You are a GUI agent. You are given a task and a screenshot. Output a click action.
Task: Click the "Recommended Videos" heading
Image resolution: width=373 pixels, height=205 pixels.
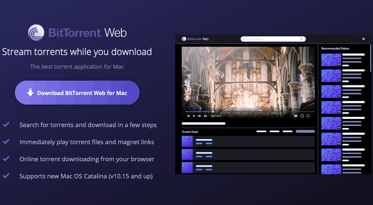(x=335, y=49)
